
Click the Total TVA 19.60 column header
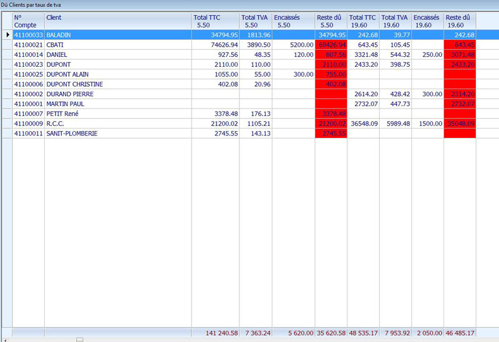point(395,21)
